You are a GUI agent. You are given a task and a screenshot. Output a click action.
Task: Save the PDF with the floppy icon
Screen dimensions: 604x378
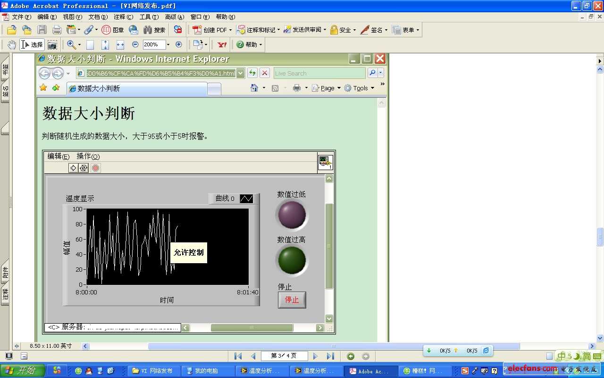pos(42,30)
